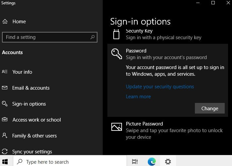
Task: Click the Your info person icon
Action: coord(5,72)
